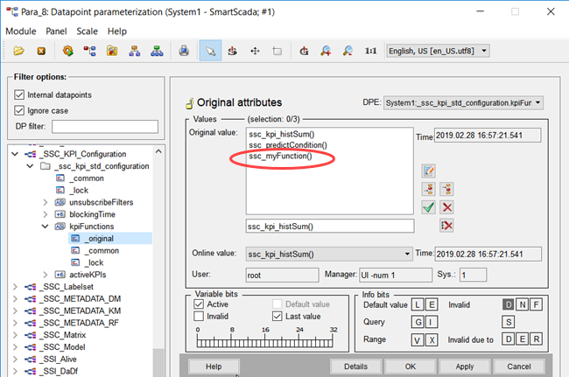This screenshot has height=377, width=569.
Task: Uncheck the Ignore case checkbox
Action: [x=20, y=110]
